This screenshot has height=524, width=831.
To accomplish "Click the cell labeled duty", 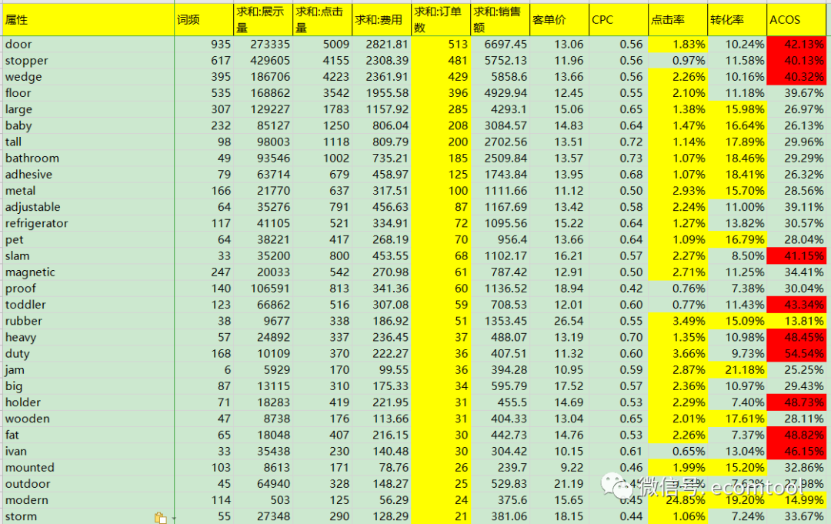I will [x=88, y=354].
